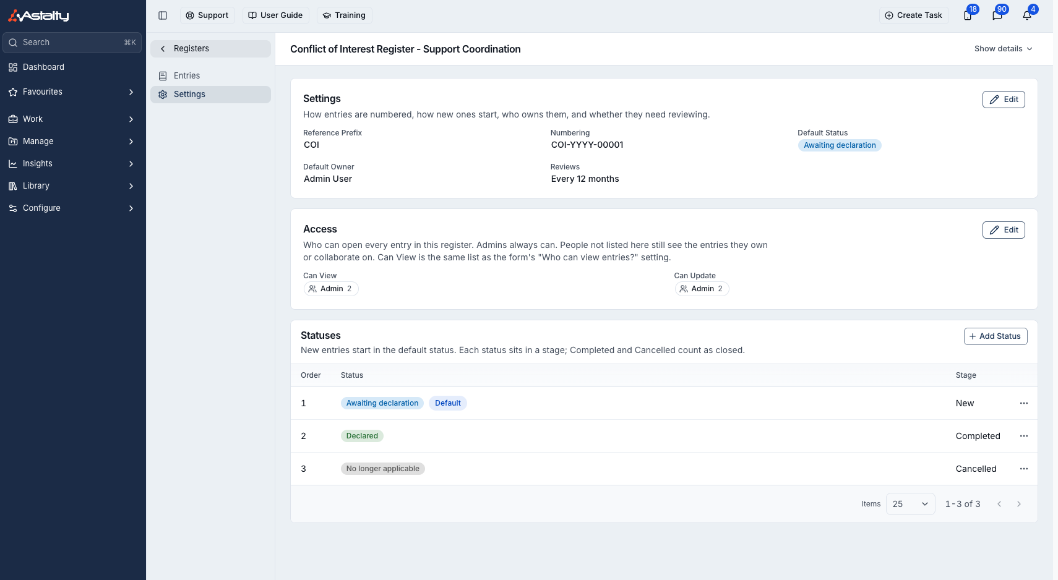The image size is (1058, 580).
Task: Edit the Access section
Action: pos(1004,230)
